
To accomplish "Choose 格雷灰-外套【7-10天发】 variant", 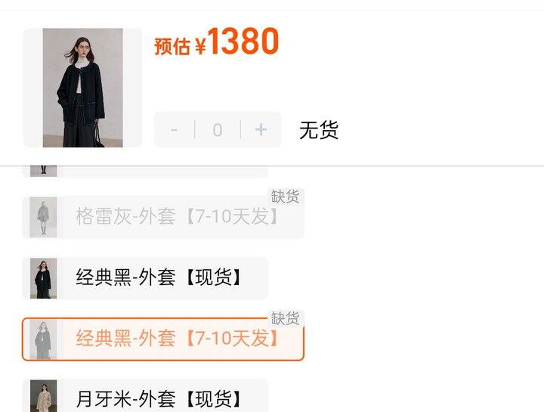I will (163, 217).
